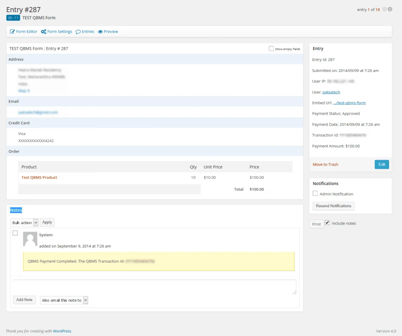
Task: Click the Visa card type text
Action: tap(22, 133)
